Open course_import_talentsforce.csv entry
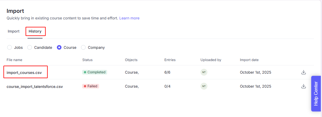This screenshot has height=117, width=322. tap(34, 86)
